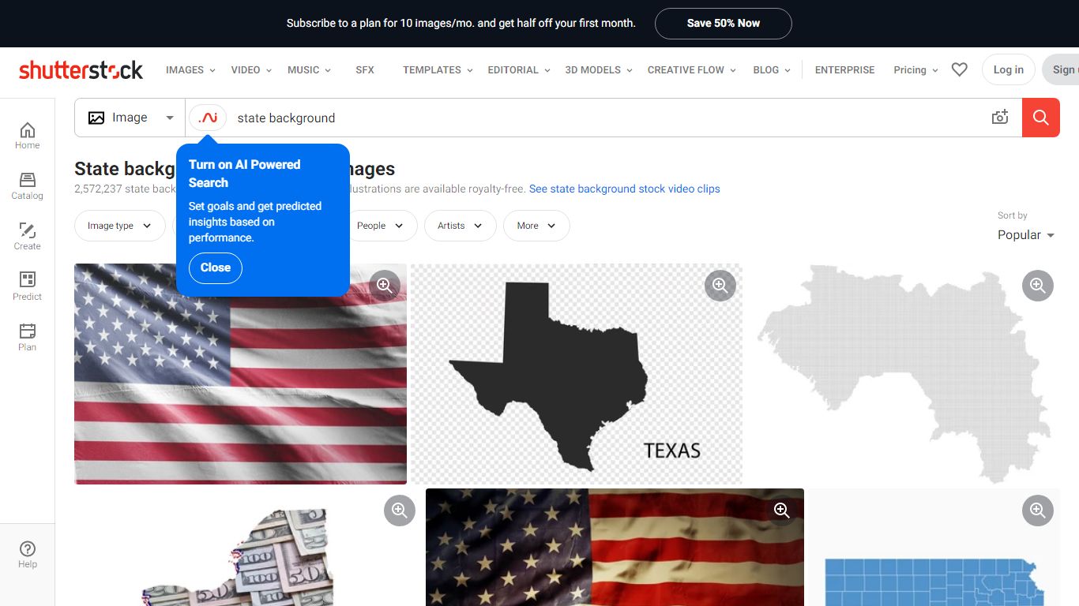Expand the People filter
This screenshot has height=606, width=1079.
click(380, 226)
